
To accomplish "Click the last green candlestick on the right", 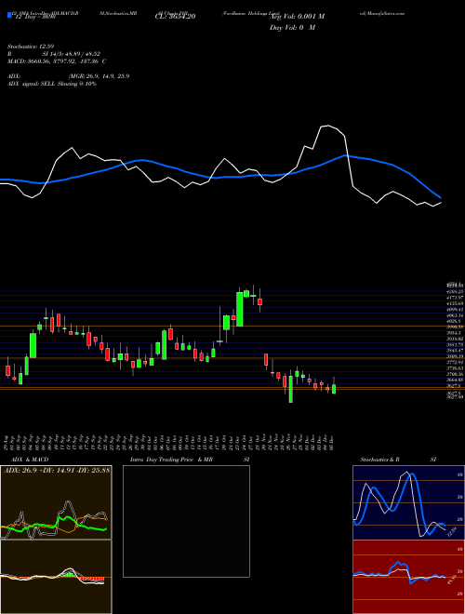I will [334, 389].
